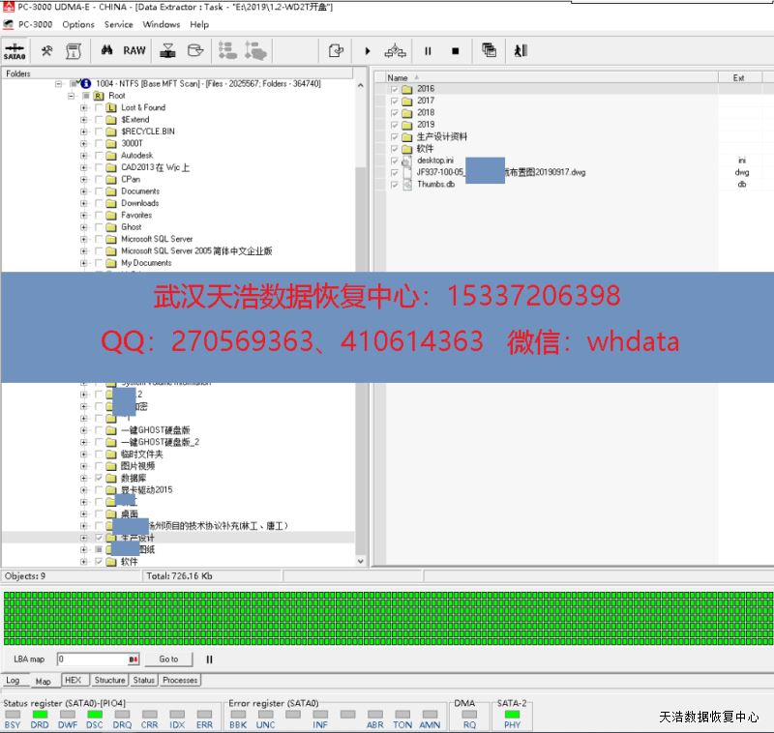Switch to the HEX tab
The image size is (774, 733).
73,680
